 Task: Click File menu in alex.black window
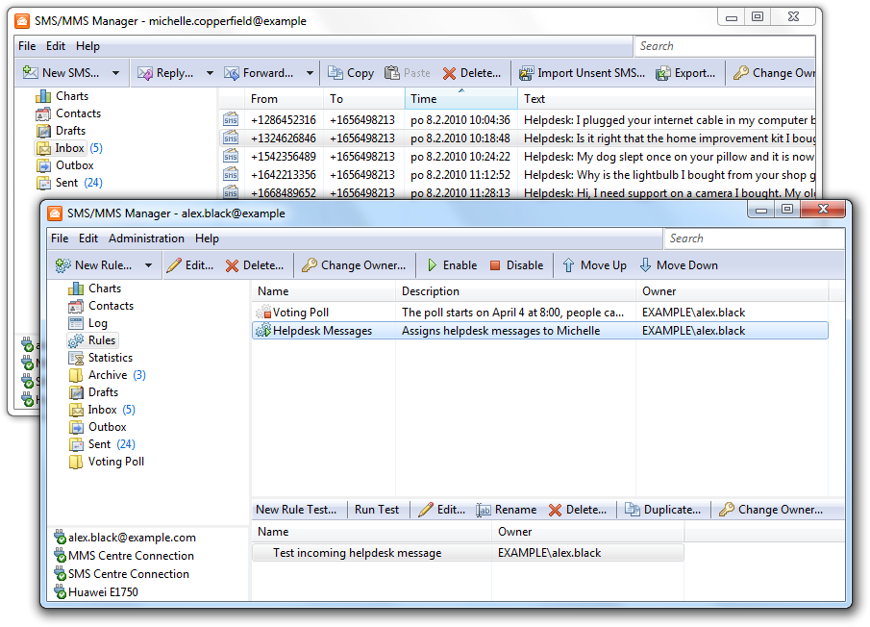click(60, 238)
